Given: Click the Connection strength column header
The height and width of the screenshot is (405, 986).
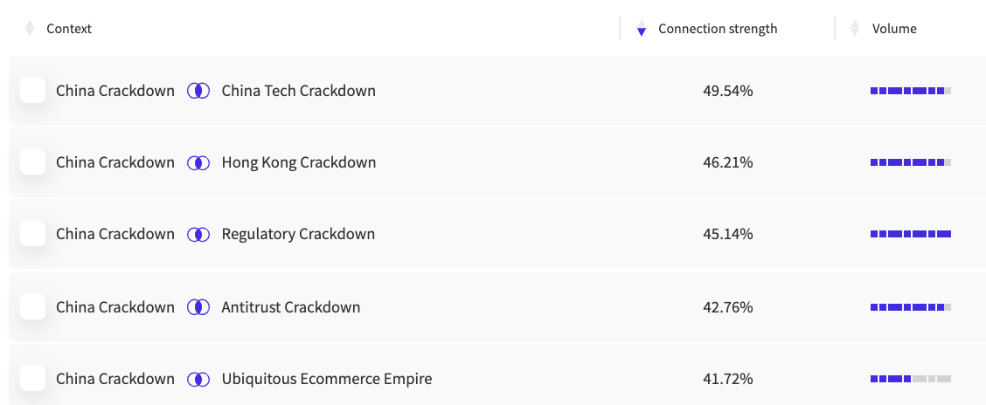Looking at the screenshot, I should tap(718, 29).
